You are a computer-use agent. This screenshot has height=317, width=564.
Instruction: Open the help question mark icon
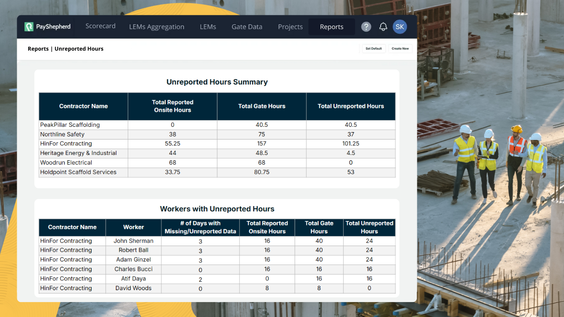pos(366,27)
